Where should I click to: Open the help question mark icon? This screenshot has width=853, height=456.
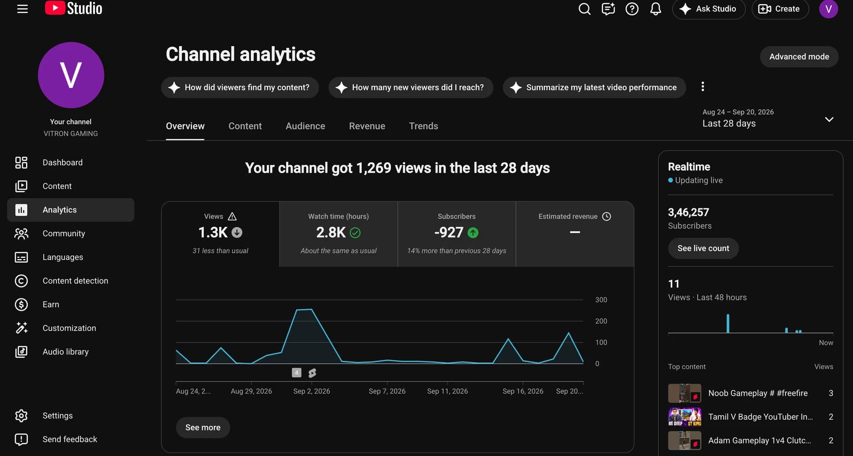[x=632, y=9]
